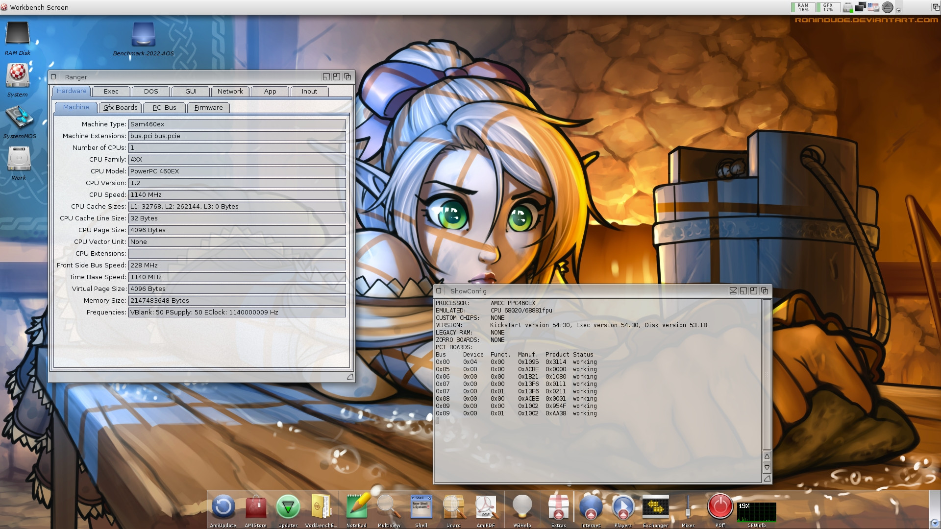
Task: Open the System drive icon
Action: pos(18,75)
